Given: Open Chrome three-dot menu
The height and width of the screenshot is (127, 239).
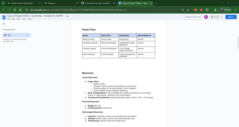Looking at the screenshot, I should click(x=235, y=10).
